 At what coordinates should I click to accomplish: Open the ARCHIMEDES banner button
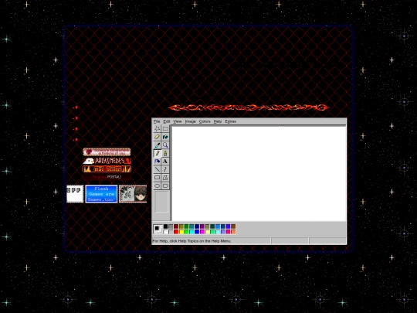coord(107,161)
